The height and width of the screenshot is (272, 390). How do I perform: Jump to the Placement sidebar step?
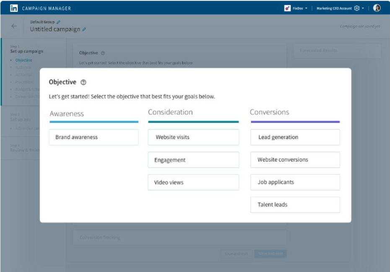pyautogui.click(x=24, y=82)
